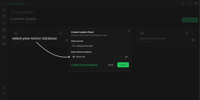The image size is (200, 100).
Task: Open the first chart card's more options
Action: pyautogui.click(x=66, y=33)
